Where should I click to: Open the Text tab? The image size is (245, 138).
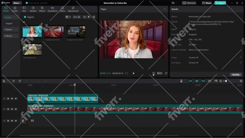click(24, 9)
